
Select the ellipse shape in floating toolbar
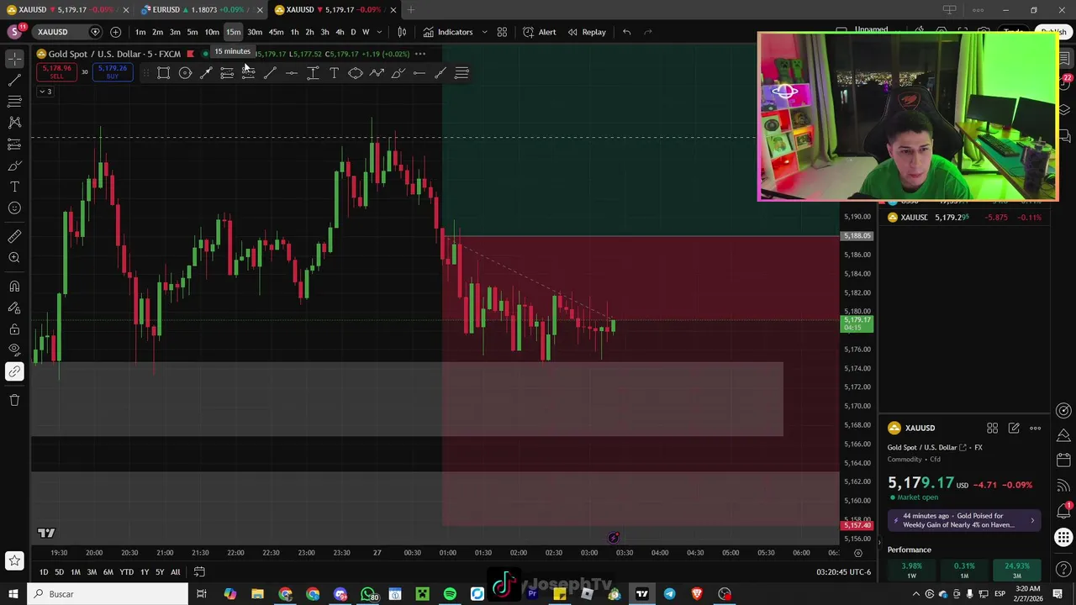(356, 73)
